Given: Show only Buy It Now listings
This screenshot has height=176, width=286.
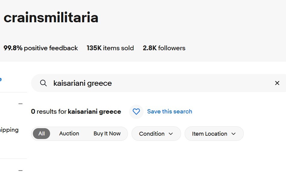Looking at the screenshot, I should (x=107, y=134).
